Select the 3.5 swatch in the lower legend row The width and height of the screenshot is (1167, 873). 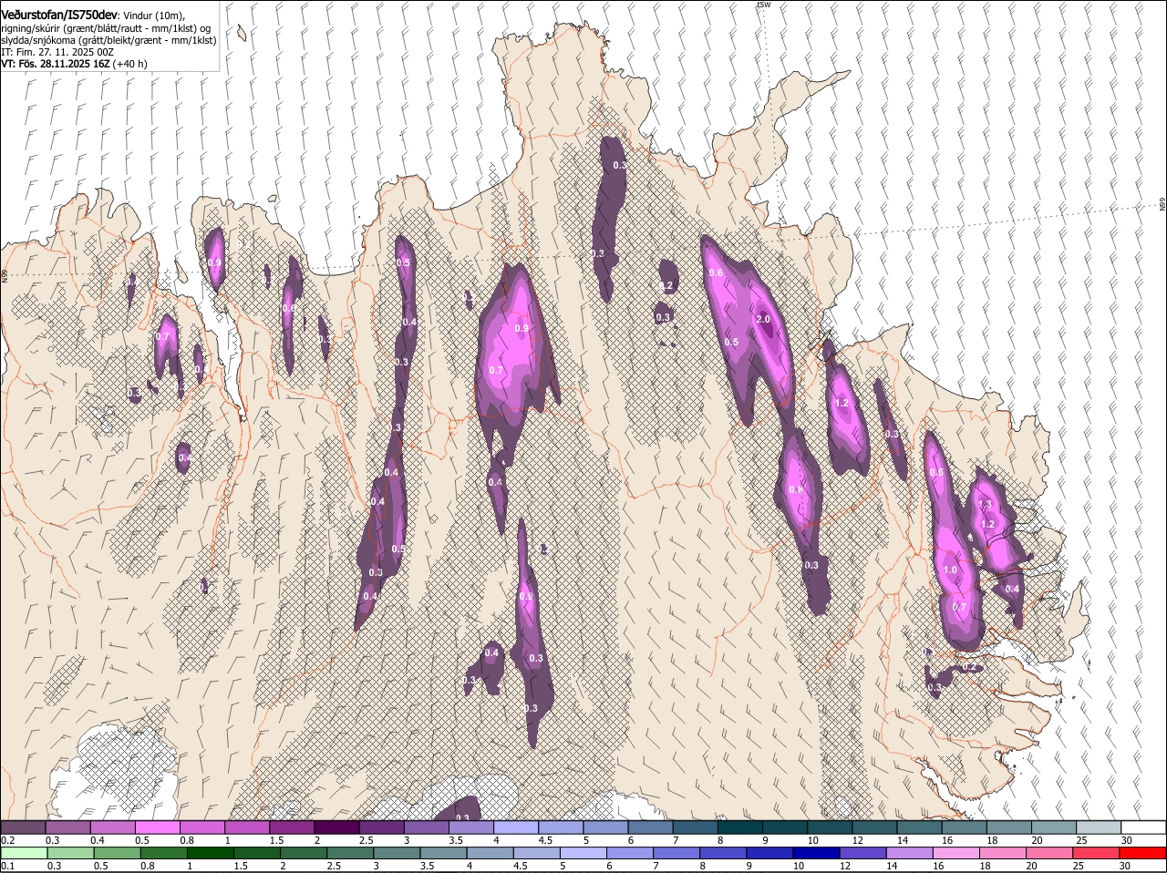pos(442,854)
